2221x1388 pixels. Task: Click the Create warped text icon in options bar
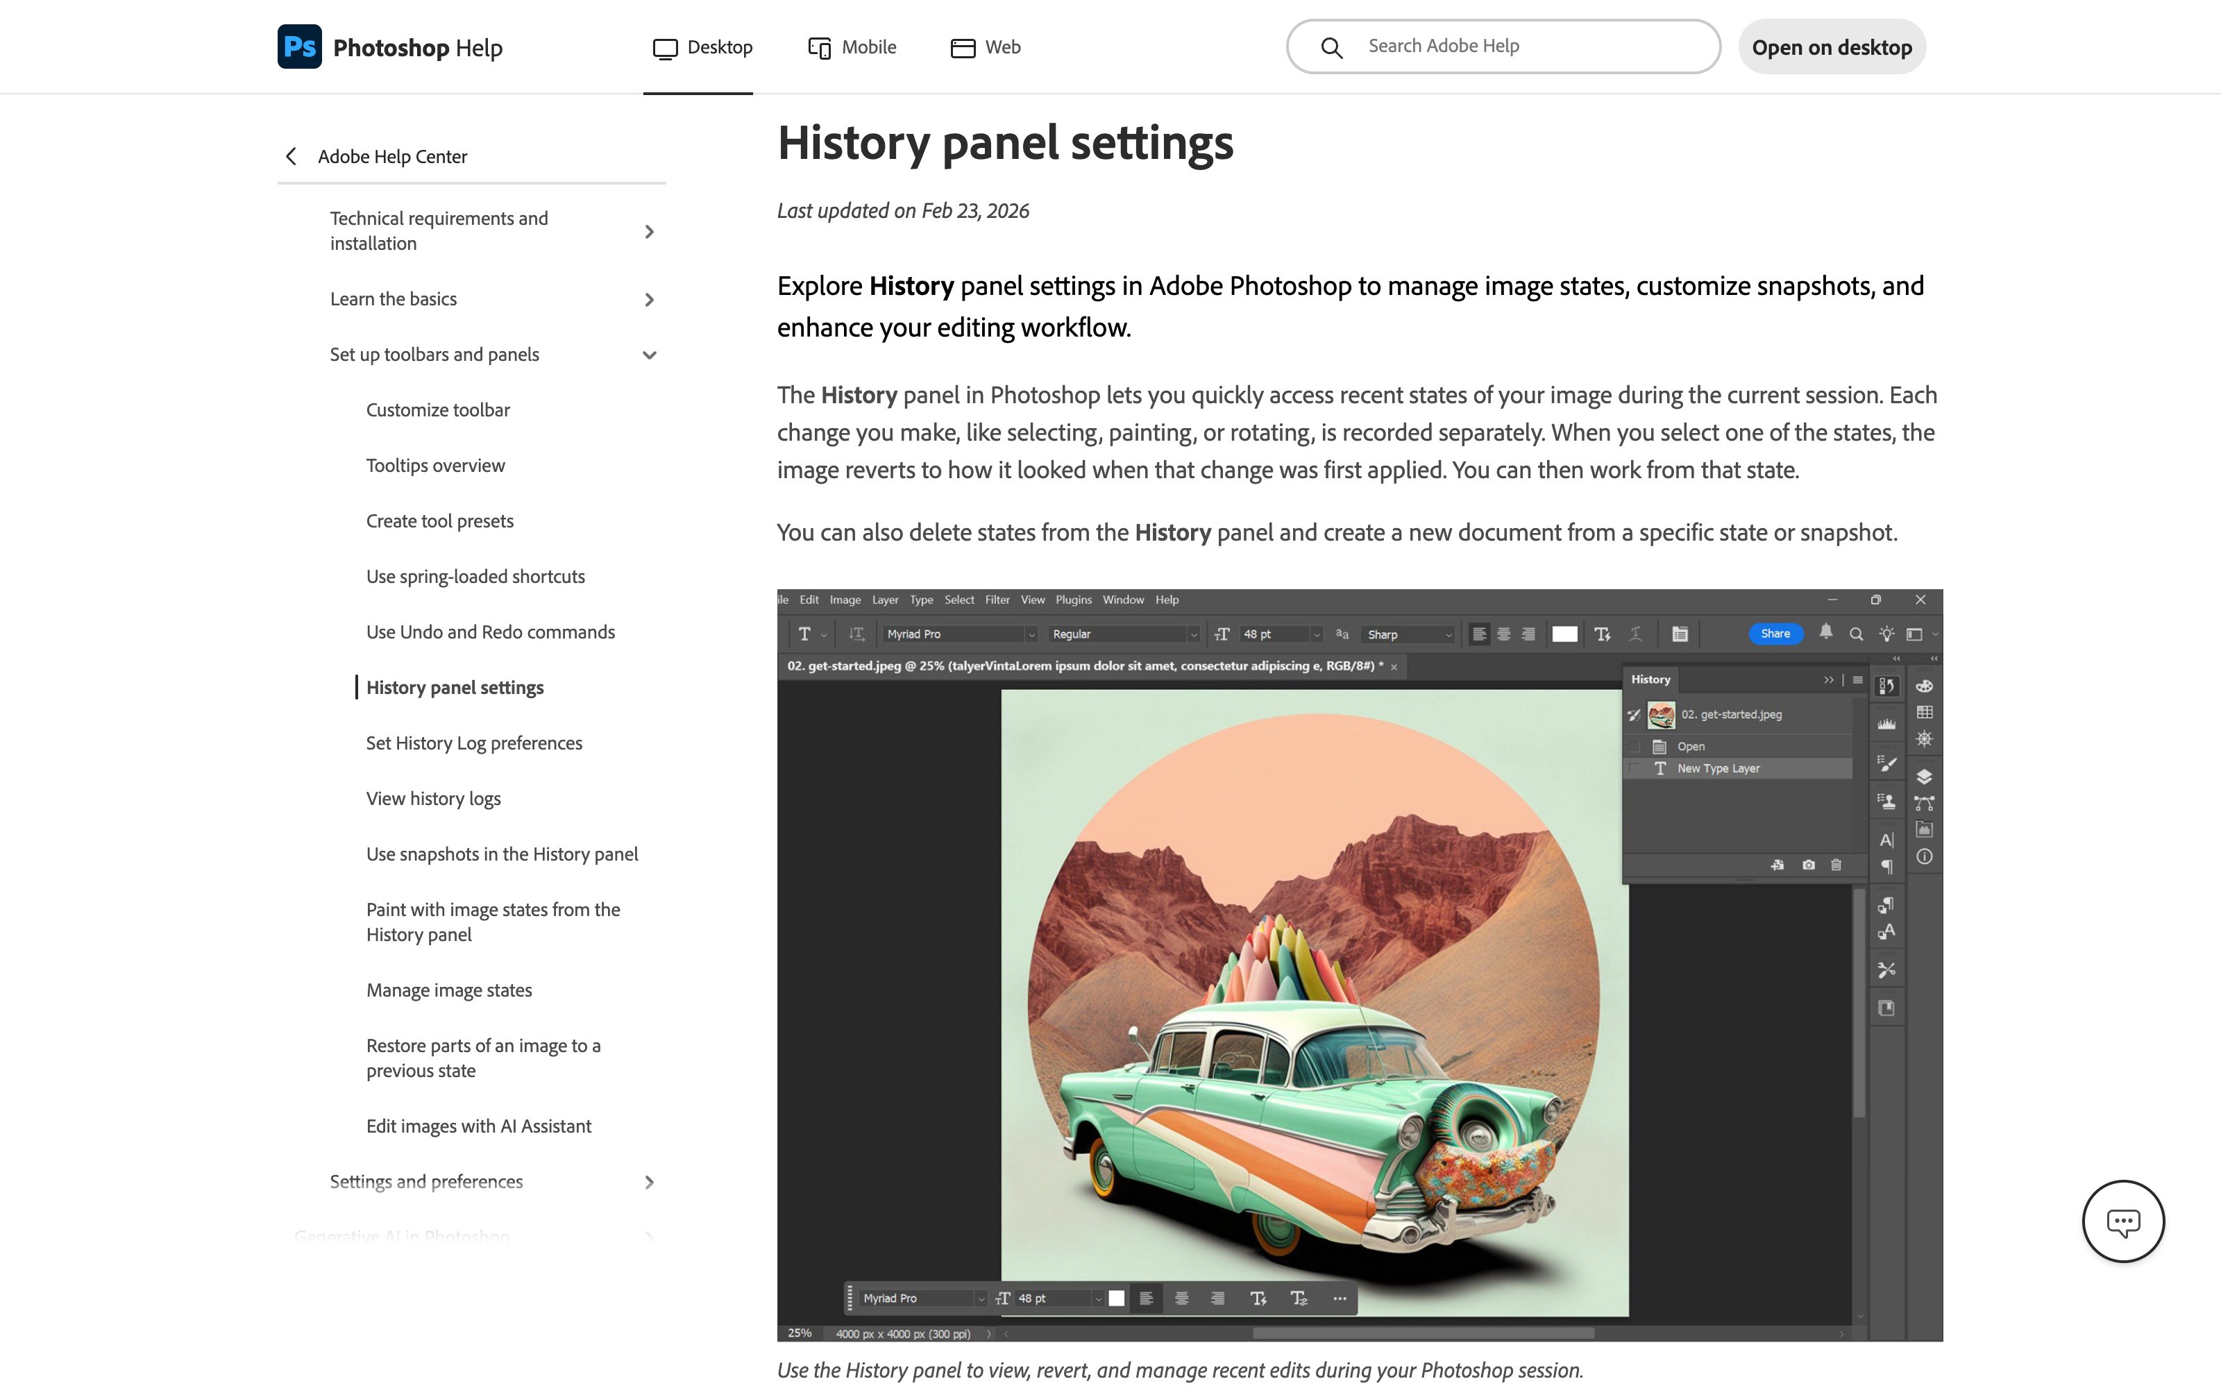pyautogui.click(x=1635, y=634)
